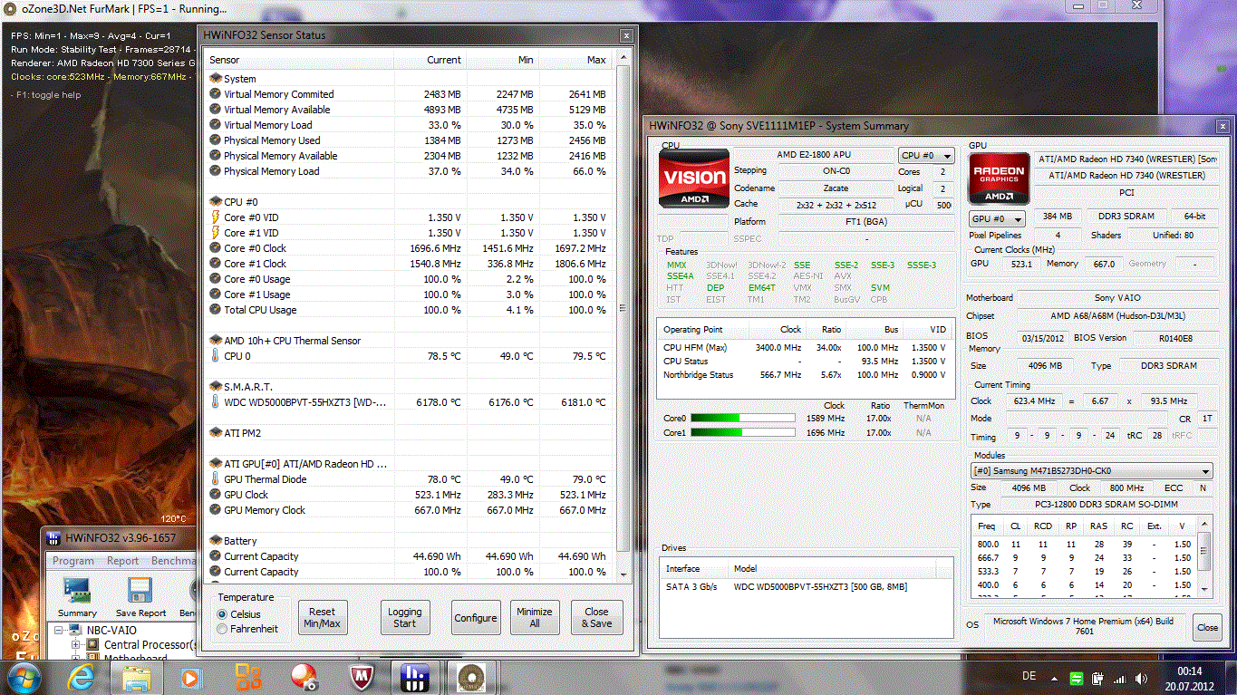Viewport: 1237px width, 695px height.
Task: Select the WDC WD5000BPVT S.M.A.R.T. sensor row
Action: click(x=410, y=402)
